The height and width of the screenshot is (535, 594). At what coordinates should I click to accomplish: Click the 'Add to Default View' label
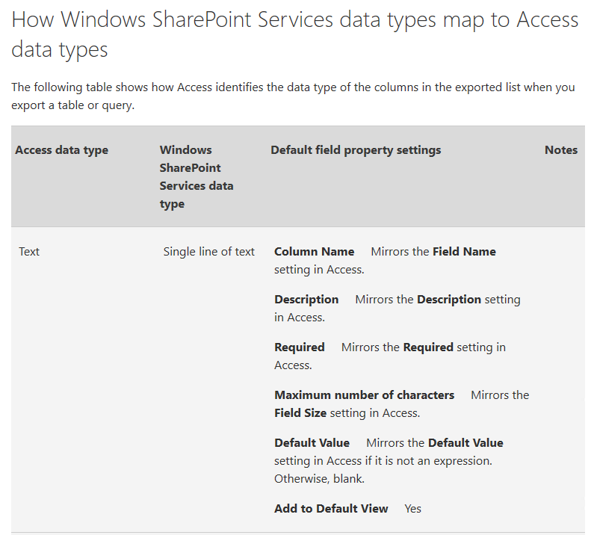pyautogui.click(x=331, y=509)
